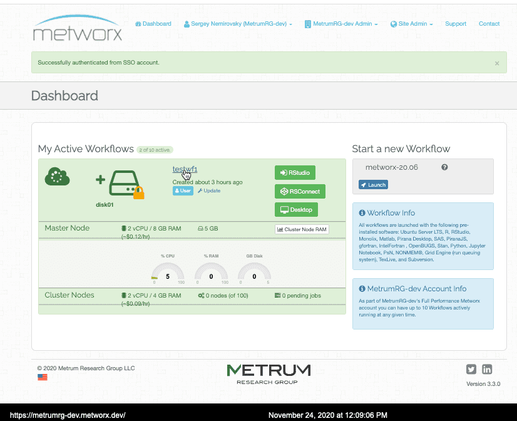Open the Contact menu item

pyautogui.click(x=489, y=24)
